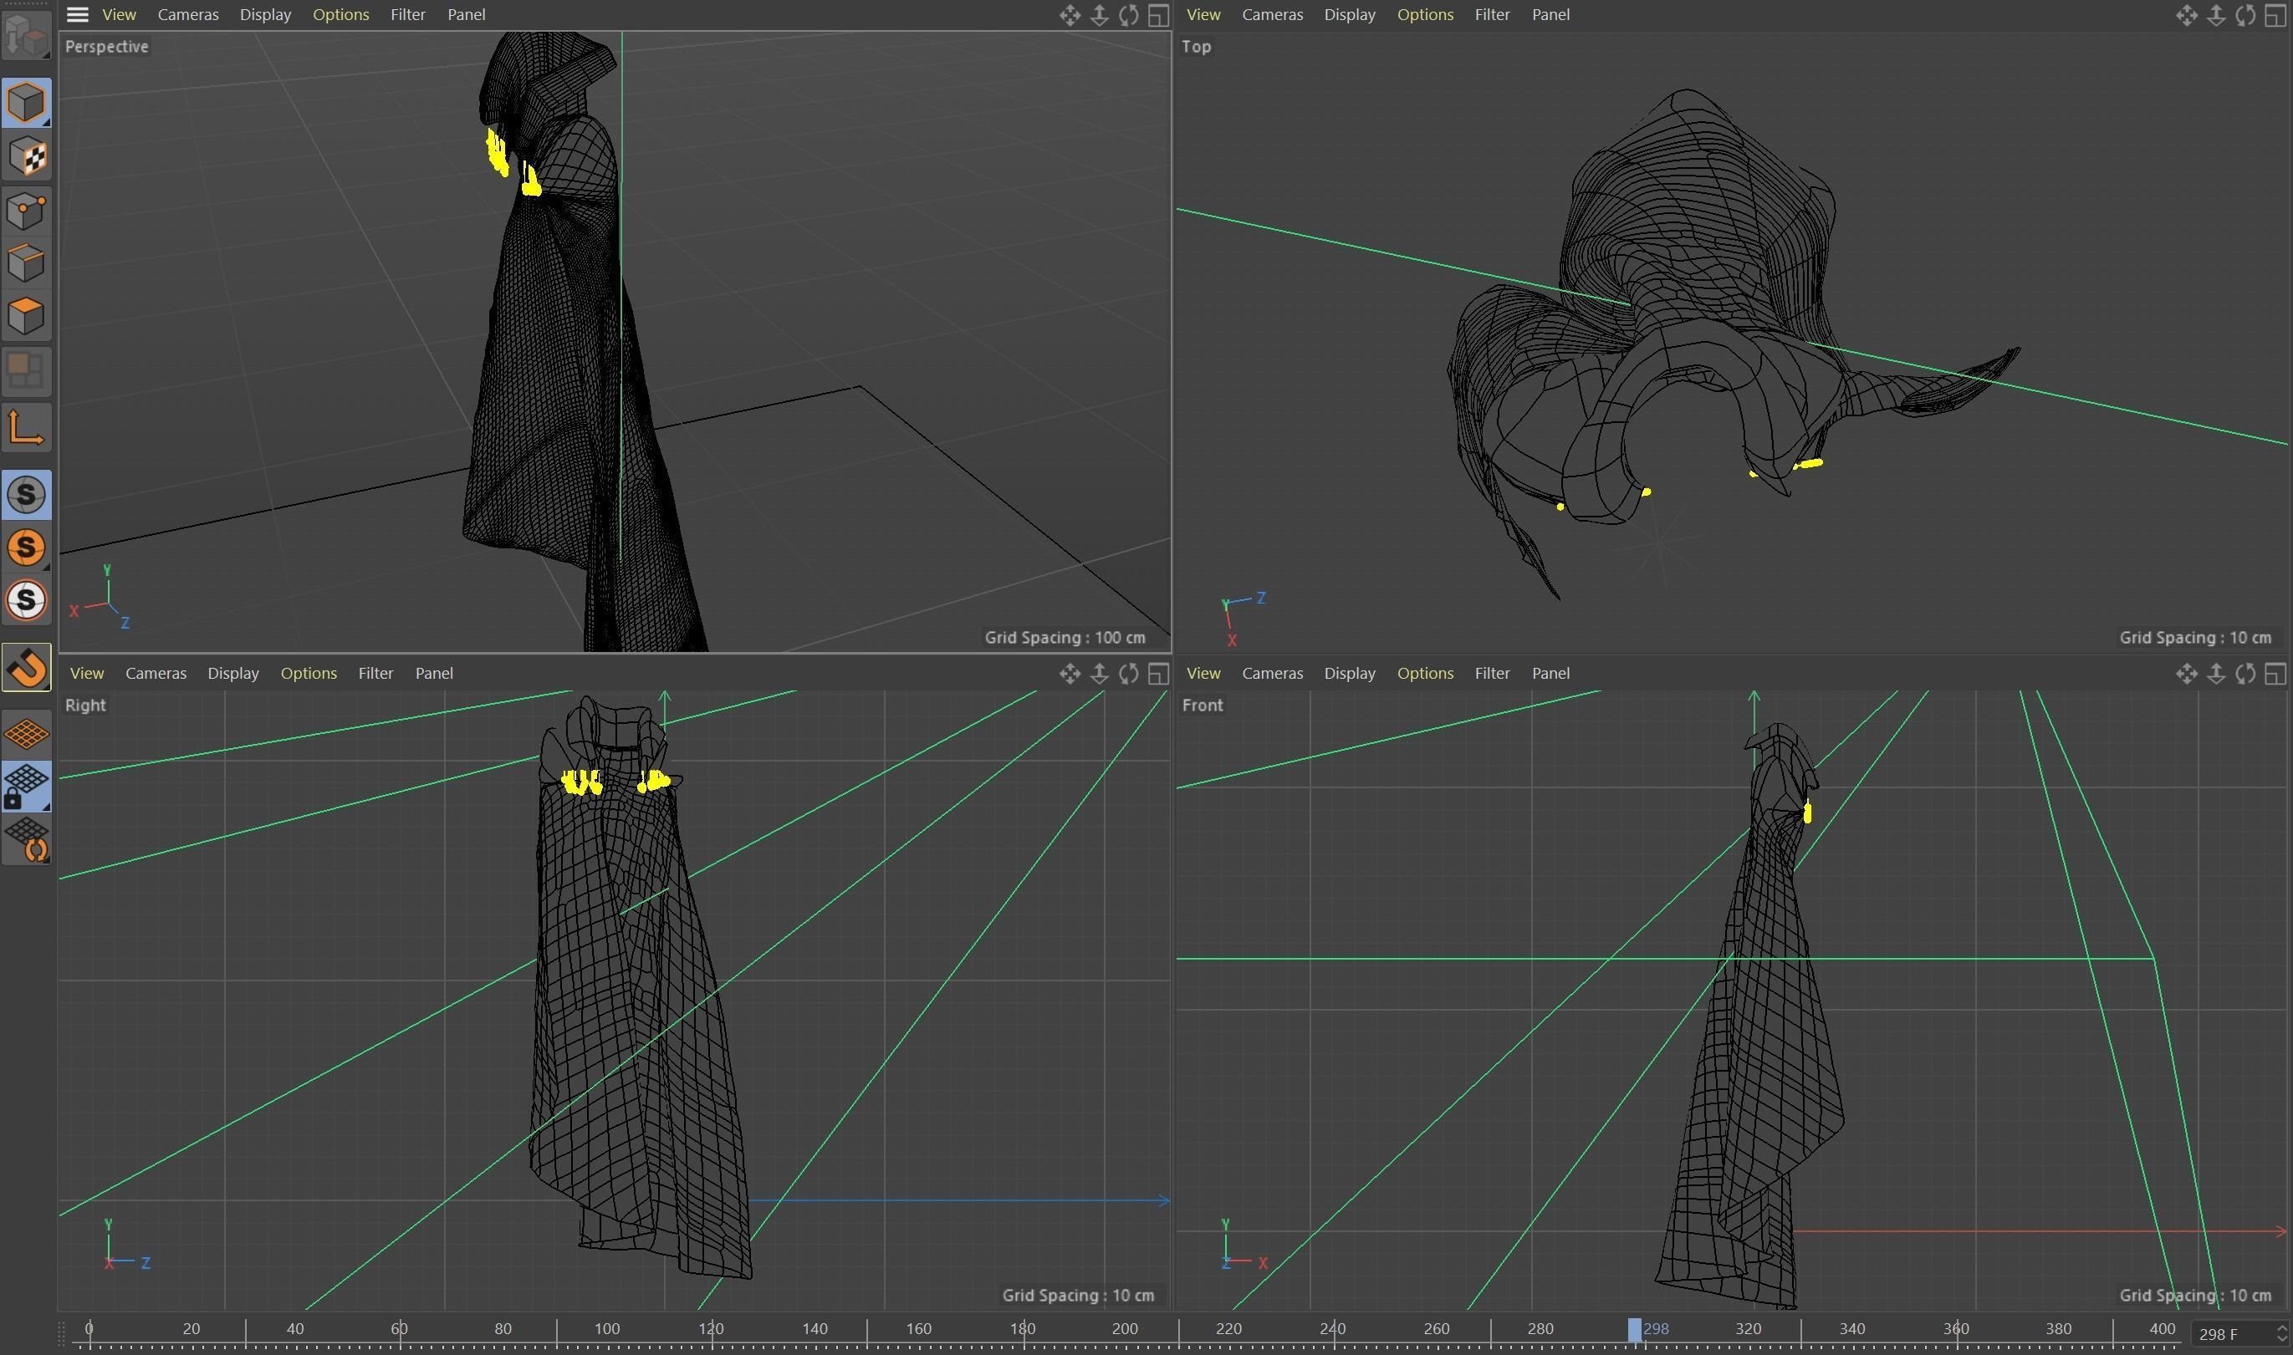Toggle the Perspective view to fullscreen layout

click(1159, 16)
